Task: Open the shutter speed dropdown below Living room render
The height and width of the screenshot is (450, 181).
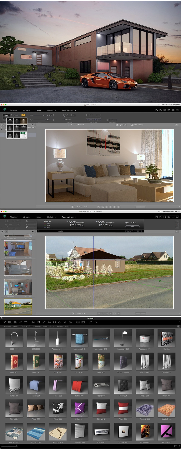Action: (87, 207)
